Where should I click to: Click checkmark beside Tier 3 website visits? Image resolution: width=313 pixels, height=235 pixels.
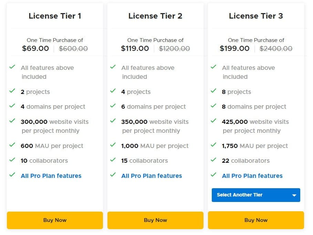coord(213,121)
